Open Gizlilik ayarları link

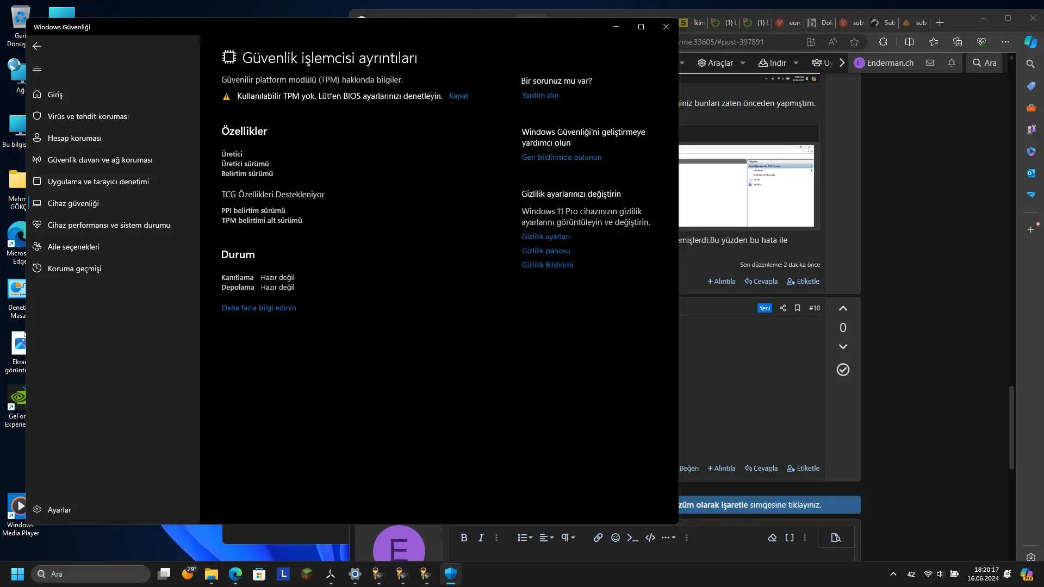(546, 236)
